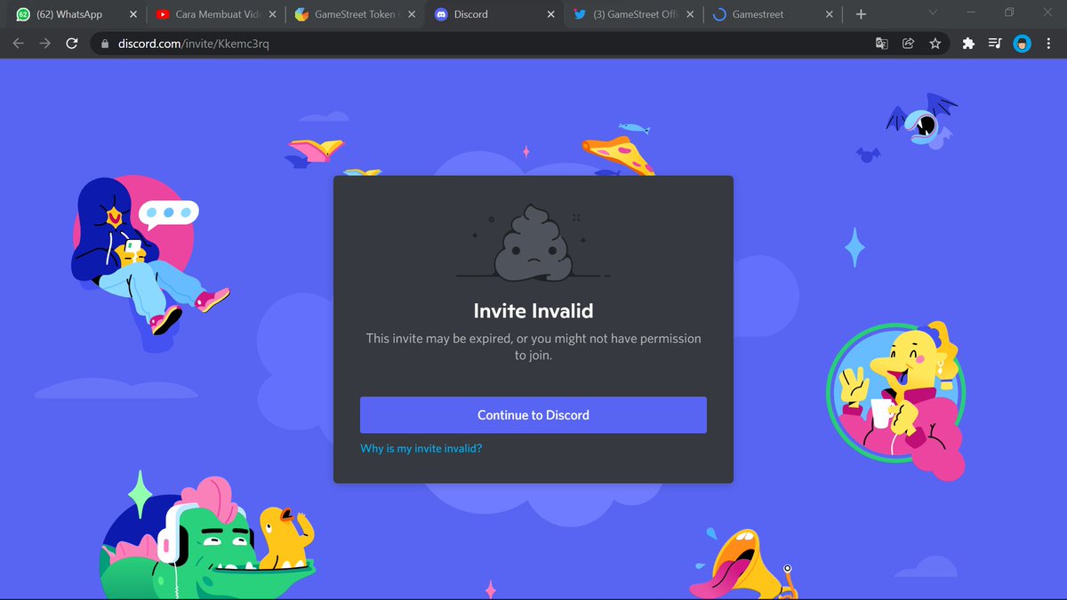Bookmark this page with the star icon
The height and width of the screenshot is (600, 1067).
(935, 43)
